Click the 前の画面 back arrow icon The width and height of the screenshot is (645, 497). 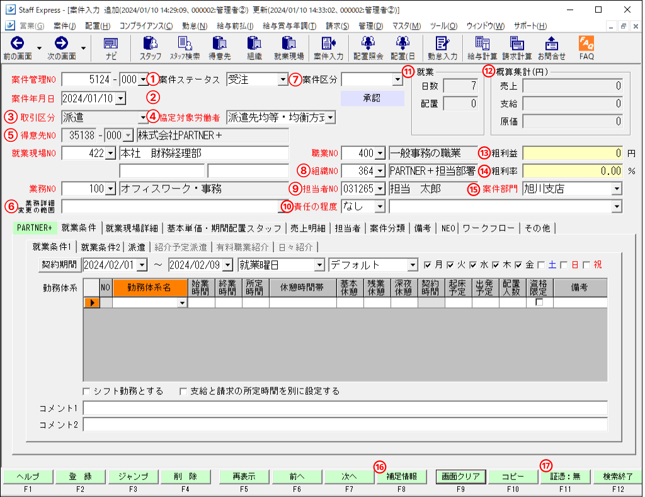(17, 44)
